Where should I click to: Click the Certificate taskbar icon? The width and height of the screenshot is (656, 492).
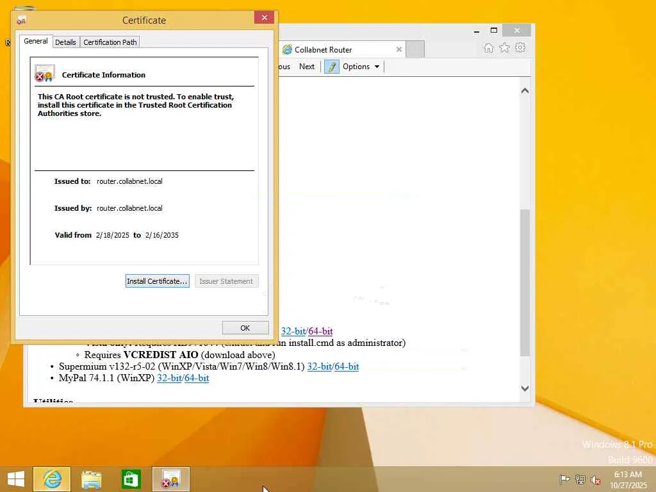(x=170, y=479)
